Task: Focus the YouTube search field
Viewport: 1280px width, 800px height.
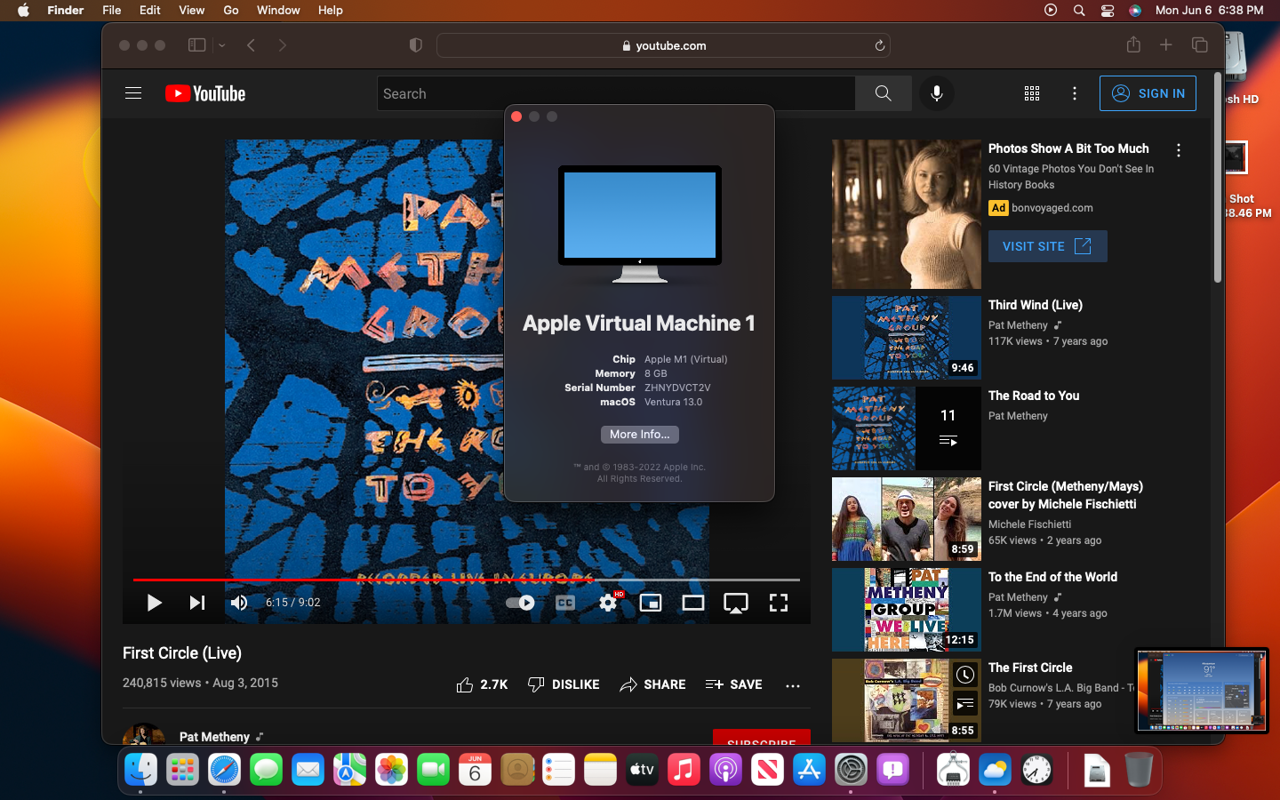Action: 616,93
